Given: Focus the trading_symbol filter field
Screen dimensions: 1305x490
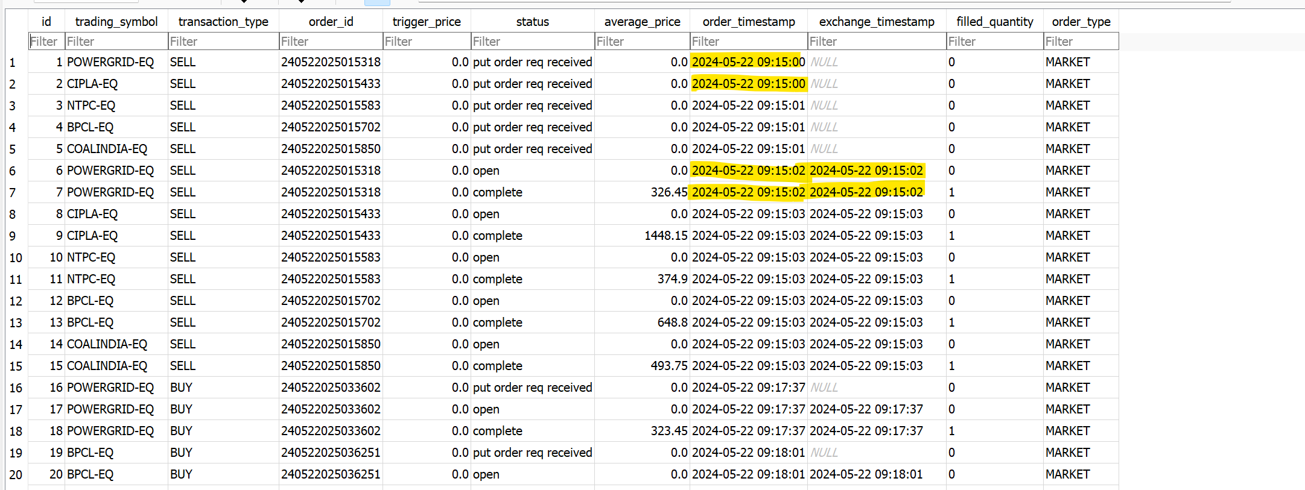Looking at the screenshot, I should pos(116,41).
